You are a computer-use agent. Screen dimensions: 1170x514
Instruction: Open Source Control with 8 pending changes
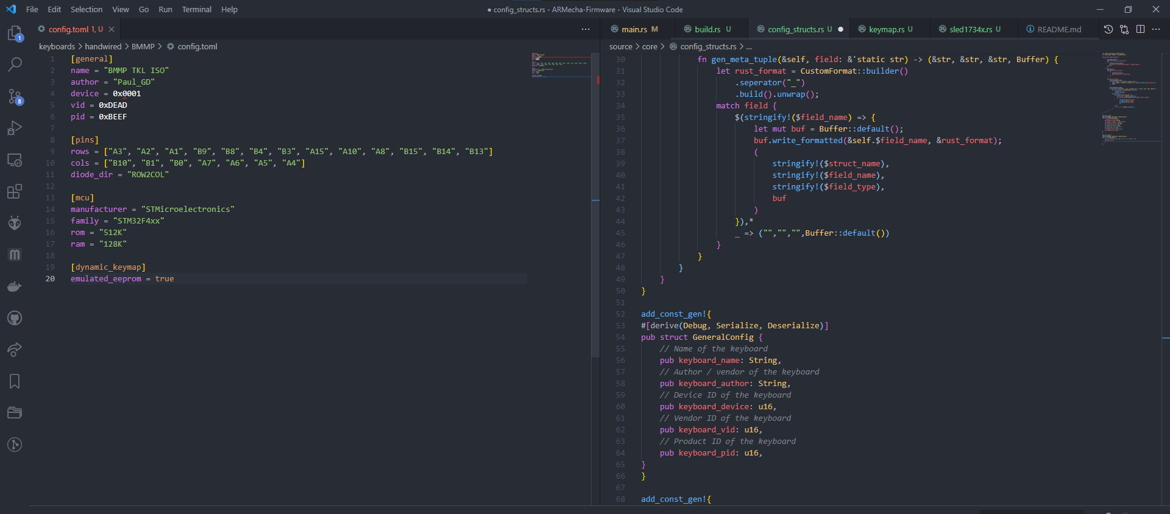coord(15,96)
